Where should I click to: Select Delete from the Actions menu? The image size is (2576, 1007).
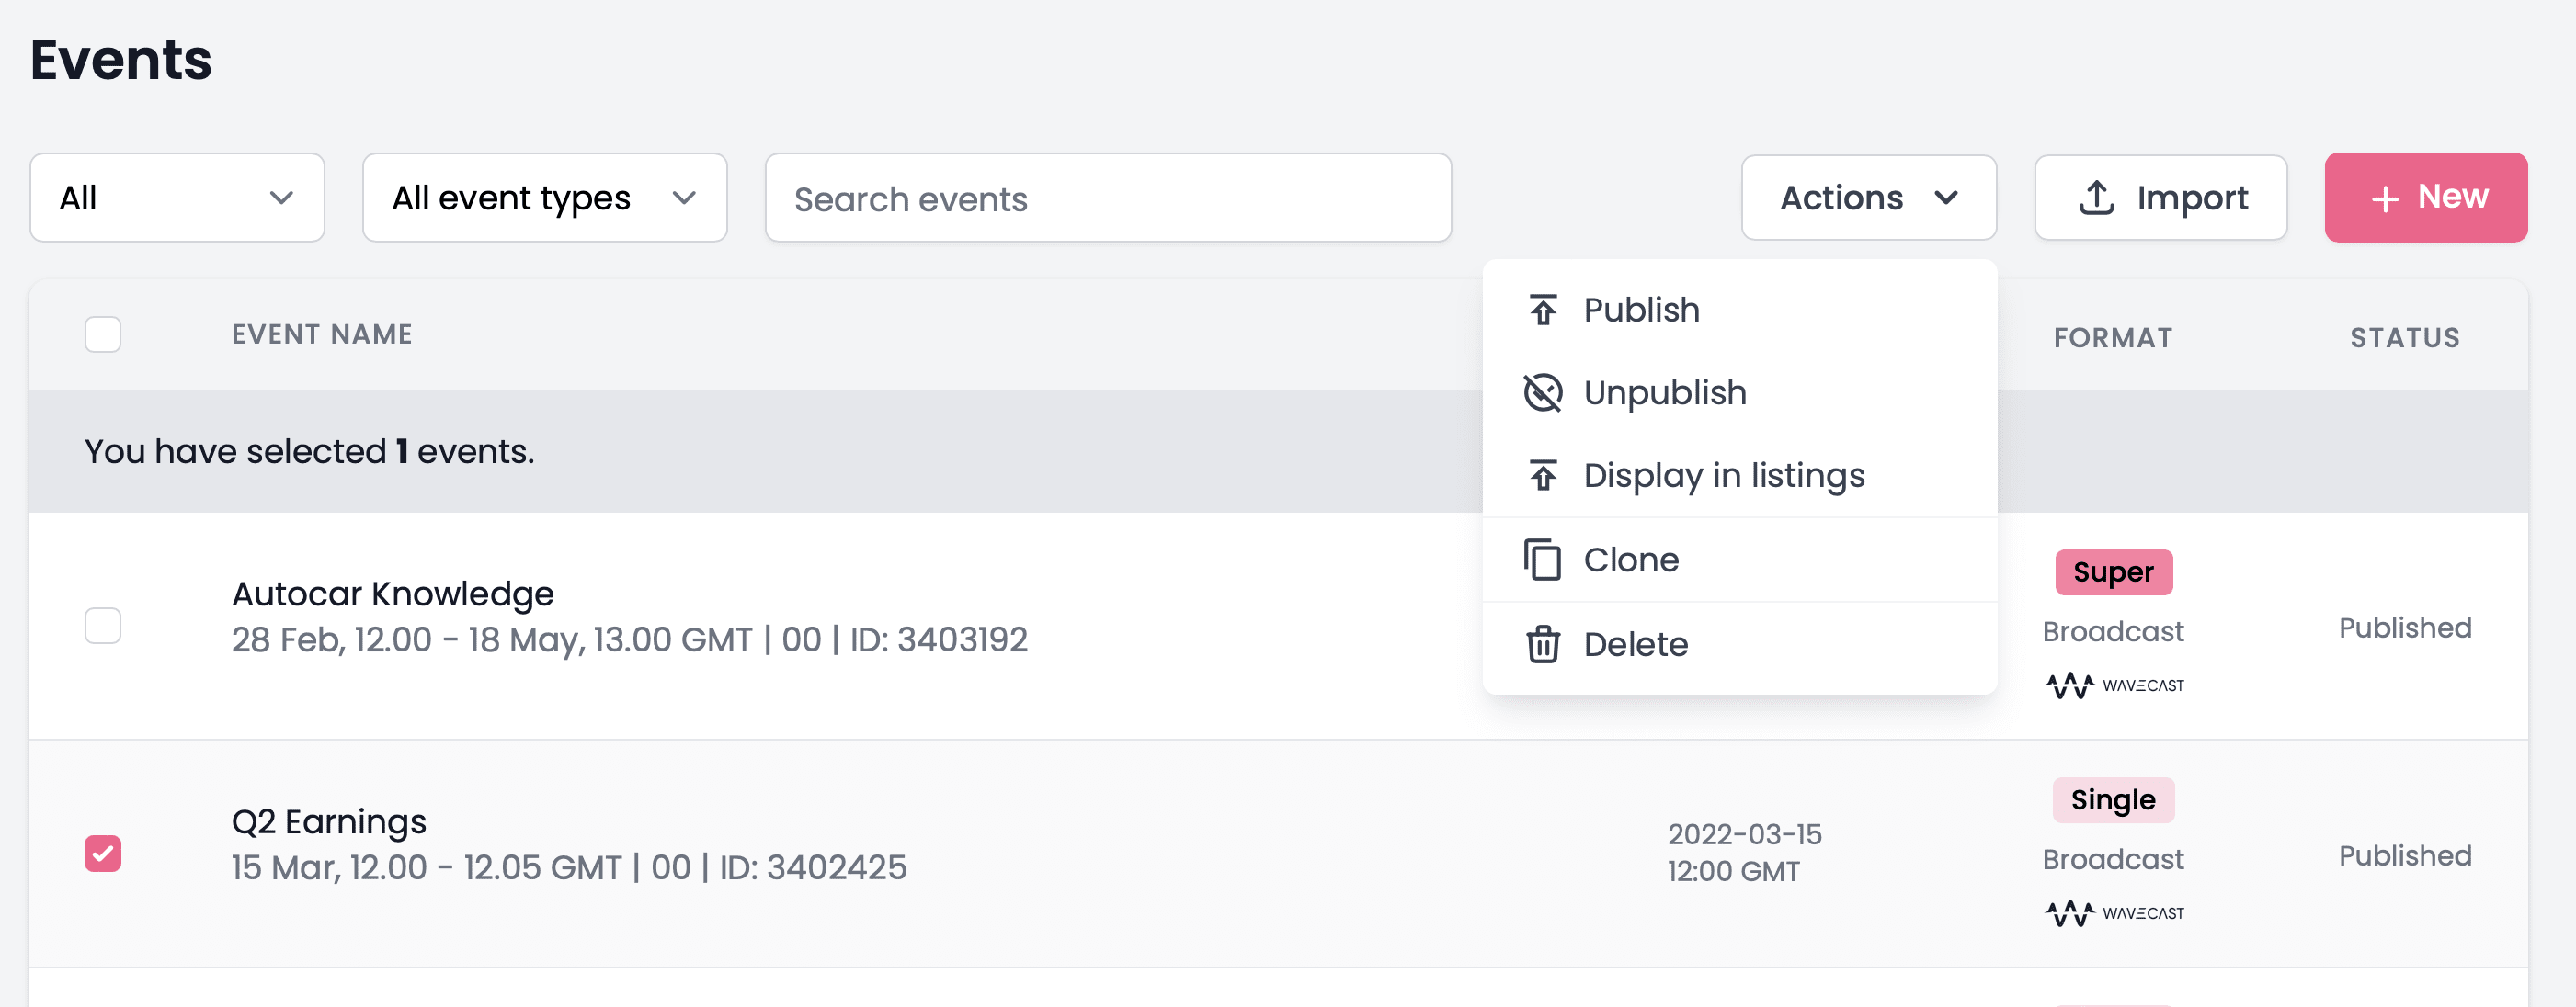(x=1740, y=644)
